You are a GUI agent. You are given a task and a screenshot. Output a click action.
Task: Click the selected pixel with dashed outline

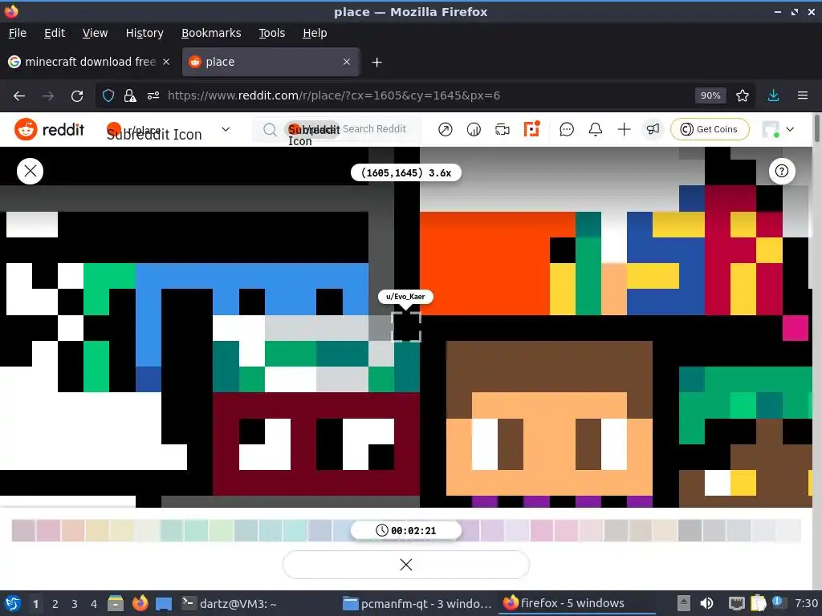coord(406,327)
